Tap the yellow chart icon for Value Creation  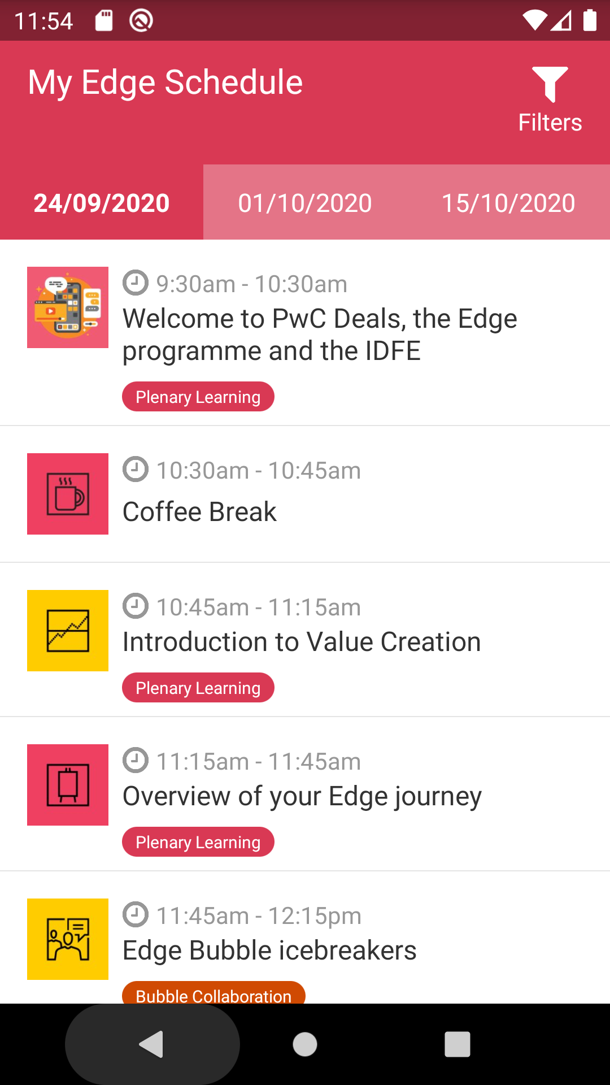pos(68,631)
